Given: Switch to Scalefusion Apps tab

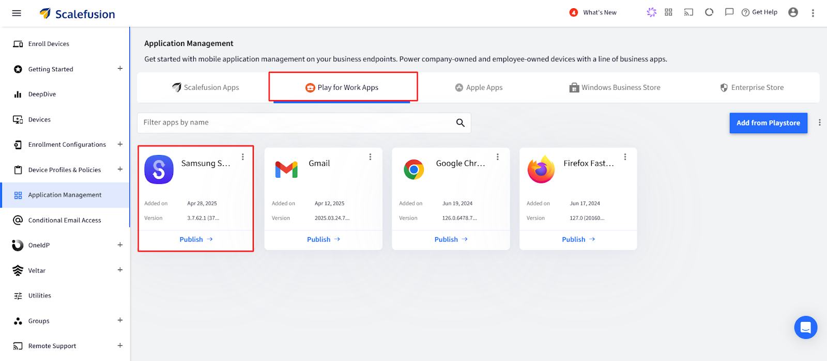Looking at the screenshot, I should click(206, 88).
